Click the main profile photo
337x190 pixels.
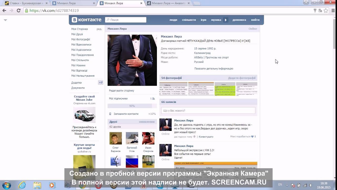coord(132,60)
